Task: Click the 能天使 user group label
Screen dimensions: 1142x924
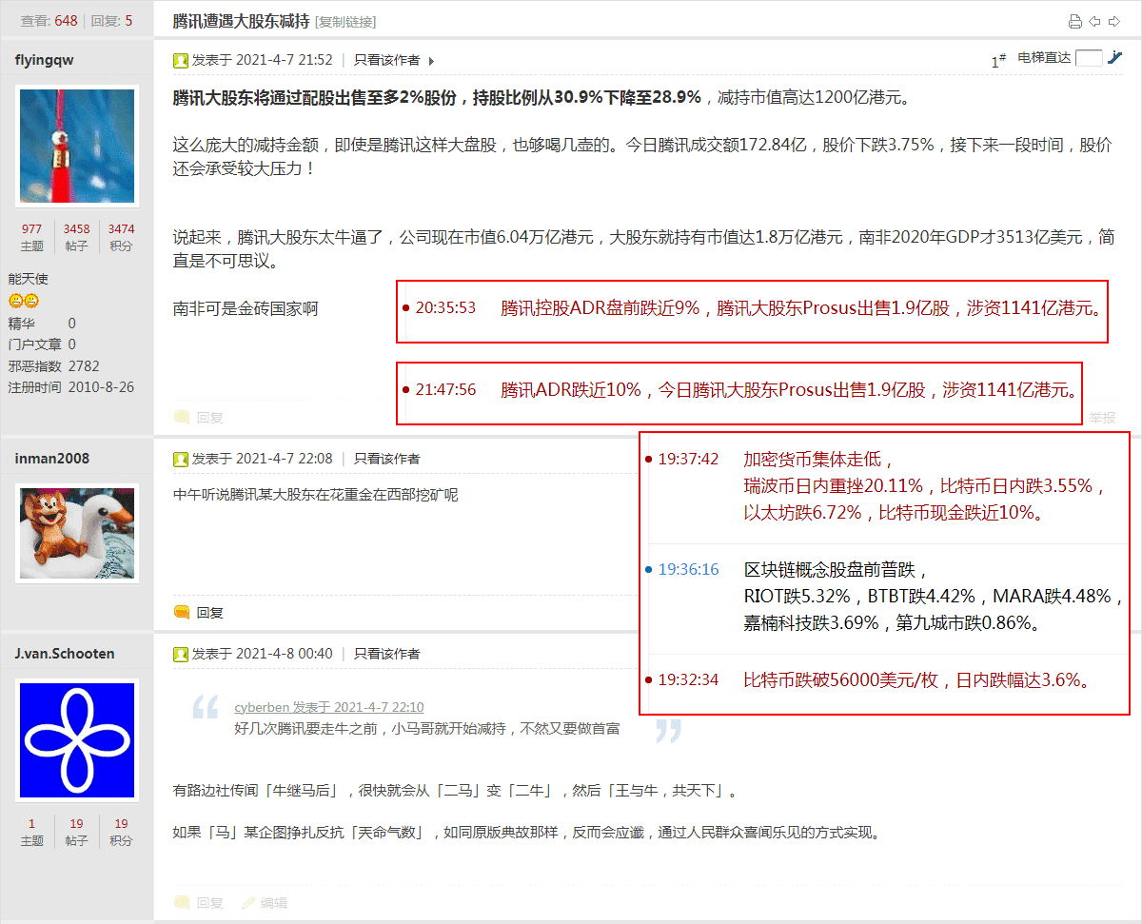Action: [x=29, y=279]
